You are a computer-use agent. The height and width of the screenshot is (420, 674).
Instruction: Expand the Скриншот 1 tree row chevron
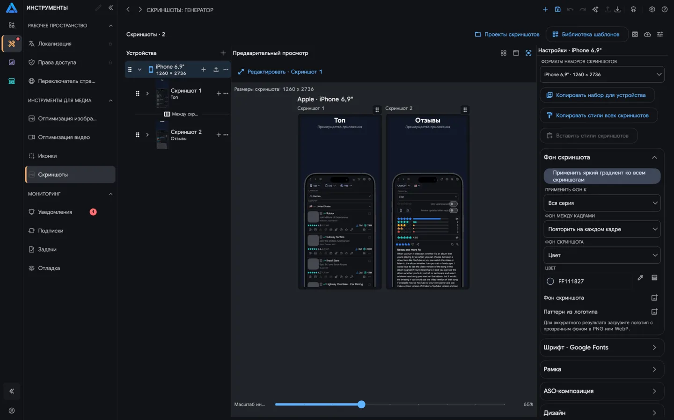147,94
